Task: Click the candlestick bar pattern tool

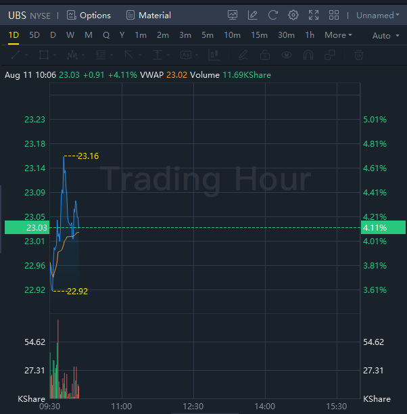Action: 214,55
